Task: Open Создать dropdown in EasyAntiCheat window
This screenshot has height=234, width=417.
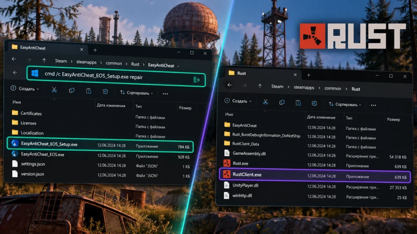Action: point(25,89)
